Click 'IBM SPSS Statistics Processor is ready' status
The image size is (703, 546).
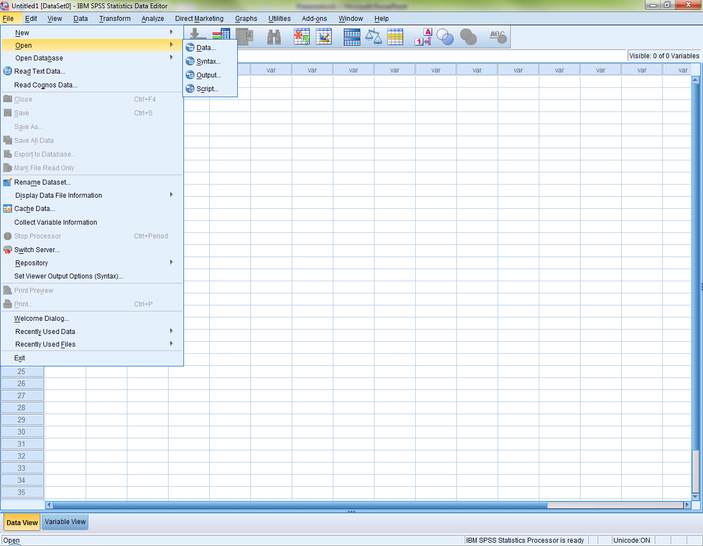pos(525,541)
